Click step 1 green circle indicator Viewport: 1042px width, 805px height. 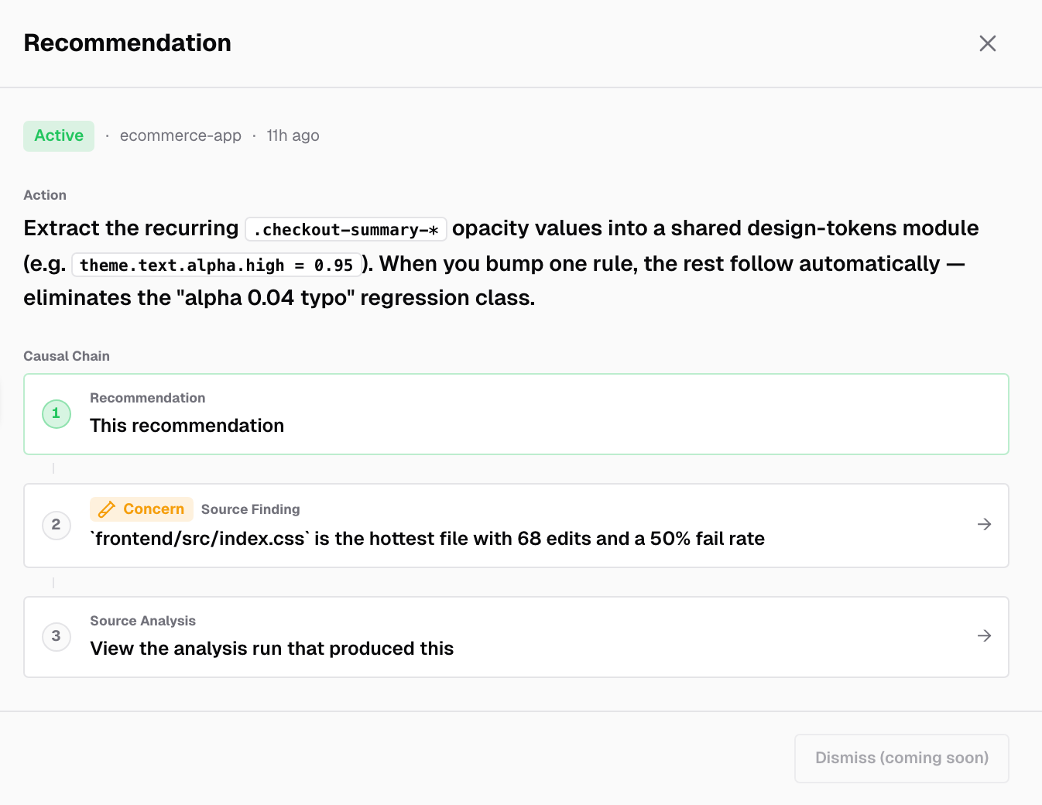(57, 414)
